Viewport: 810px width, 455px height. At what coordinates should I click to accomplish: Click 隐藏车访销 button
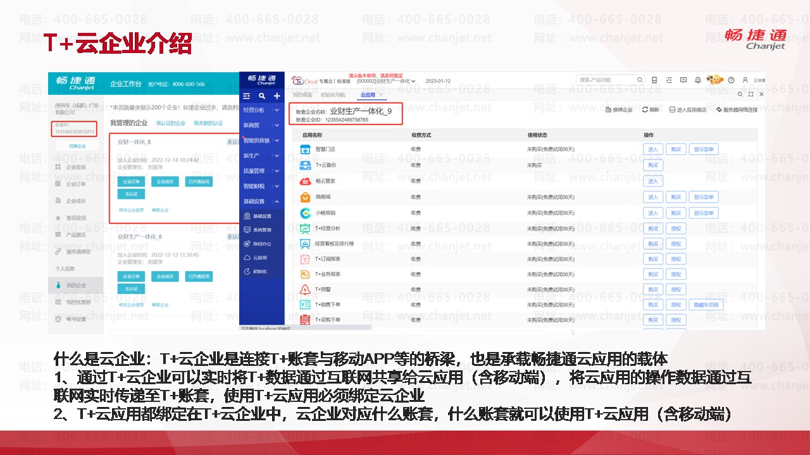[x=706, y=305]
